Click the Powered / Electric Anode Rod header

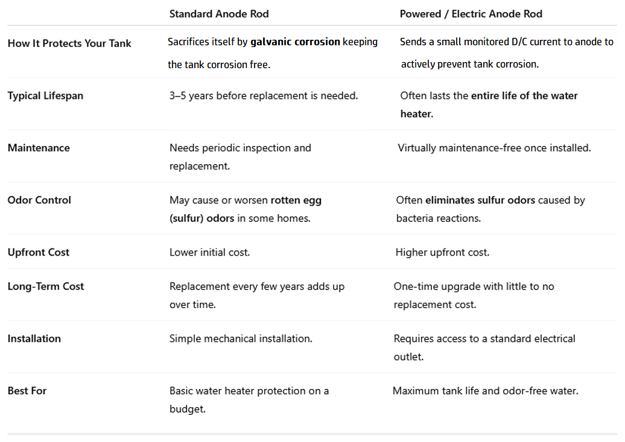tap(471, 14)
